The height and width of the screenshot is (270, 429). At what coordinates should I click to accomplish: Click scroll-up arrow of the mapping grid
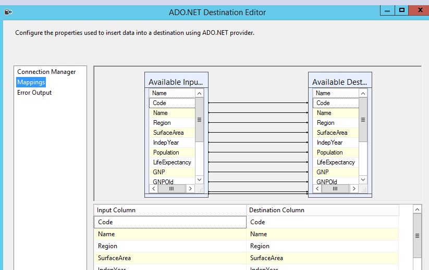[x=417, y=210]
